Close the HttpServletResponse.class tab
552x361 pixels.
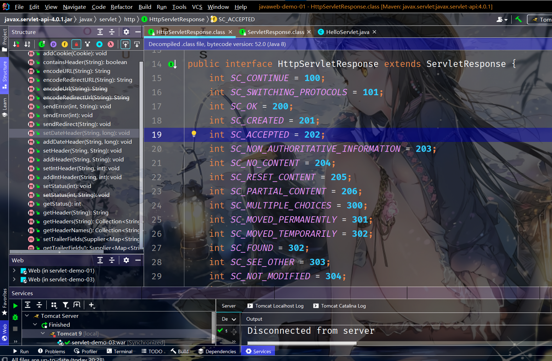coord(230,32)
